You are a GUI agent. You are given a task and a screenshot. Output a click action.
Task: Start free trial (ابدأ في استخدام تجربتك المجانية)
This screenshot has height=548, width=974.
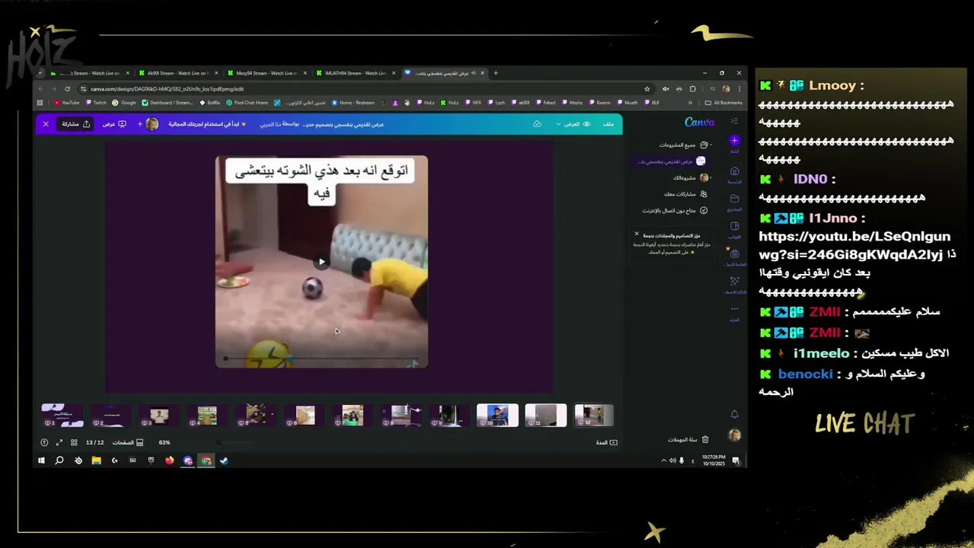pos(207,123)
